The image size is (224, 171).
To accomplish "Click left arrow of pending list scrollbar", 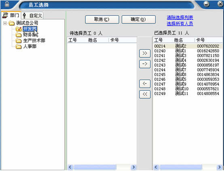I will 70,167.
